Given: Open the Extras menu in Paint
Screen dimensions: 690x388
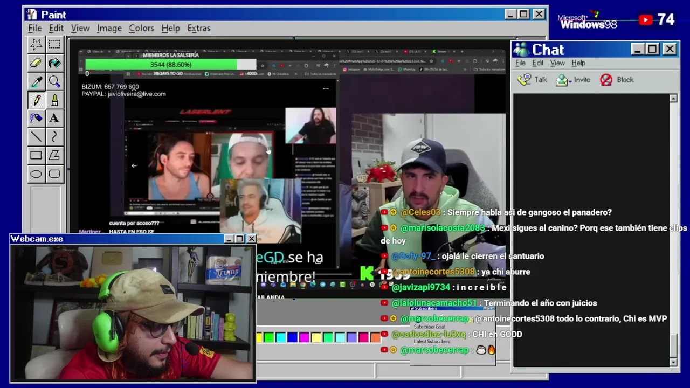Looking at the screenshot, I should [x=199, y=28].
